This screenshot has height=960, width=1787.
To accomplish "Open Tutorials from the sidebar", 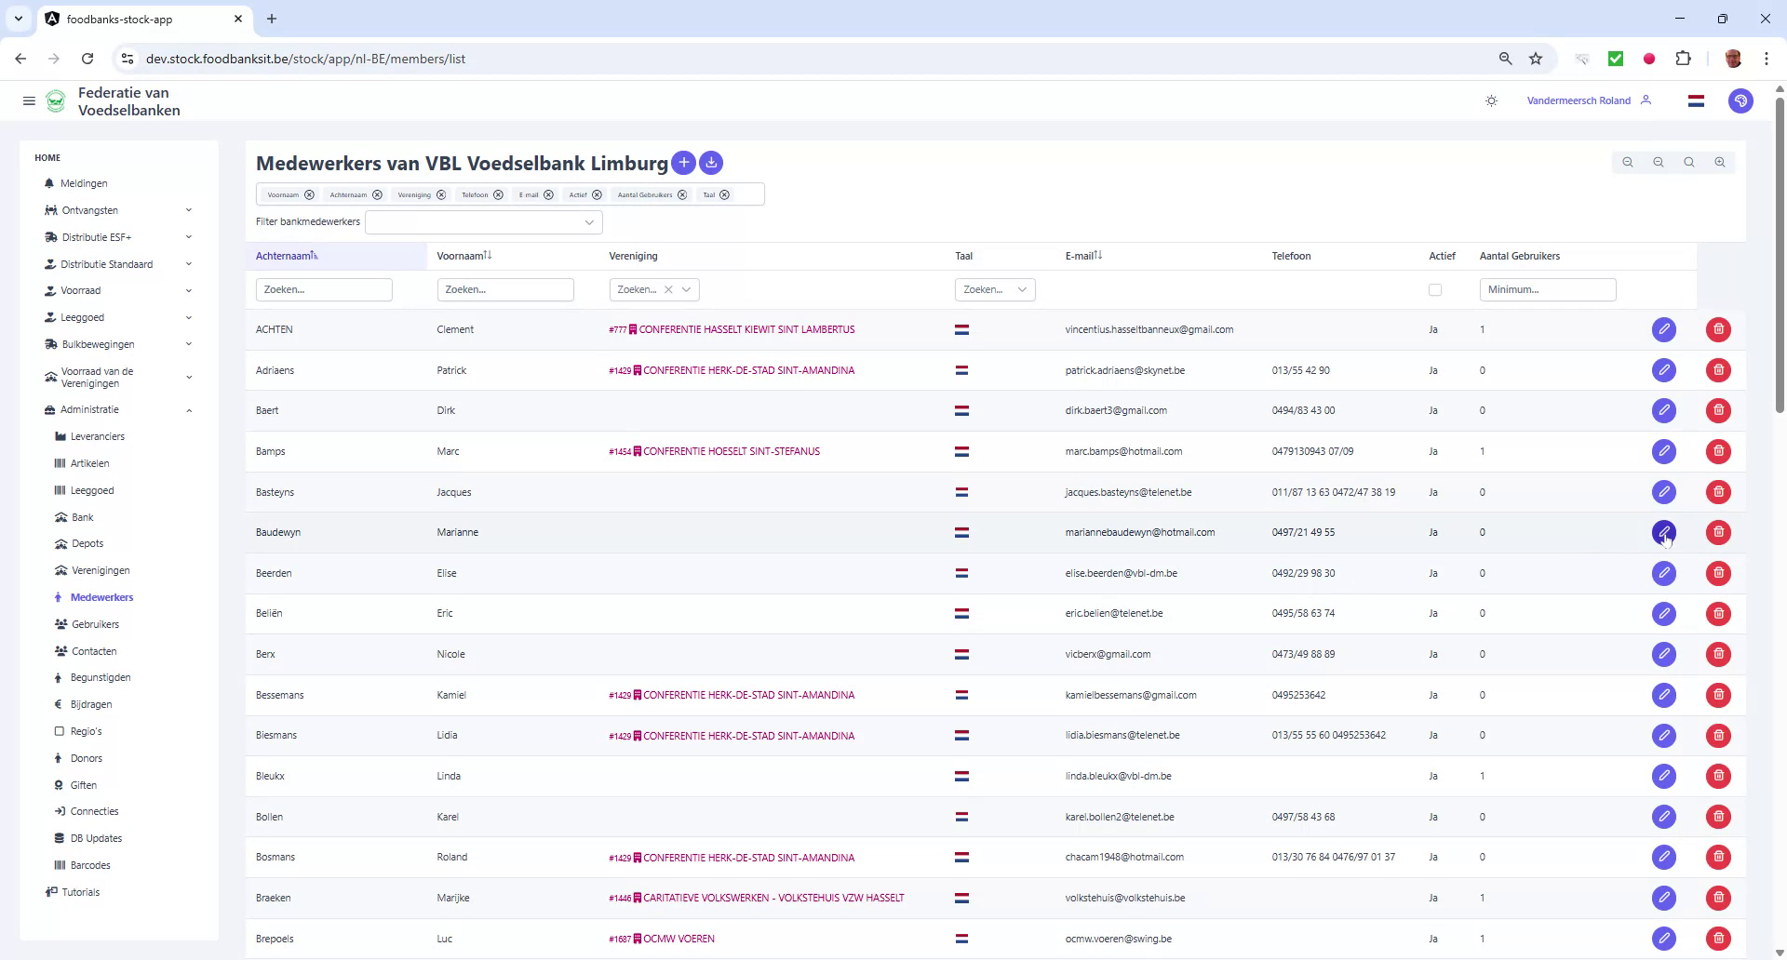I will (x=81, y=892).
